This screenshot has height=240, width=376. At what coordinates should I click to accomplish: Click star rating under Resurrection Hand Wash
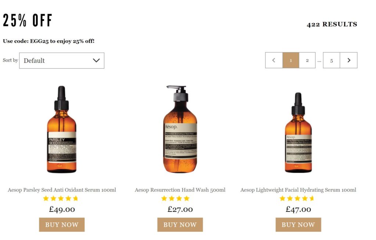coord(176,199)
